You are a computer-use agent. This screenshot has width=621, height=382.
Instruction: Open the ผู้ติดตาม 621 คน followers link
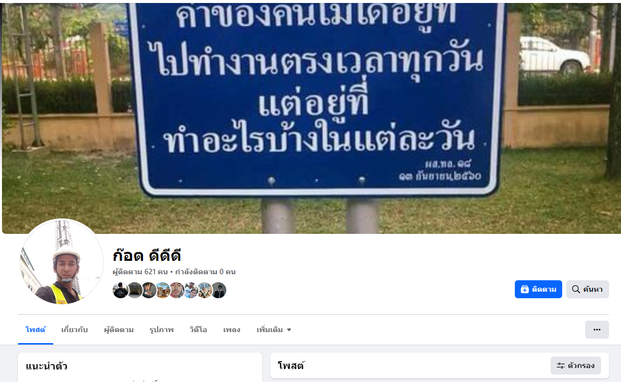[x=141, y=272]
